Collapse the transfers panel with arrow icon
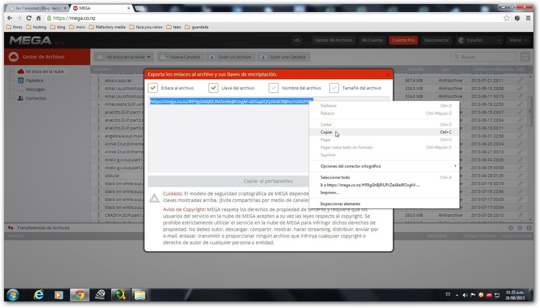This screenshot has height=308, width=540. click(529, 228)
